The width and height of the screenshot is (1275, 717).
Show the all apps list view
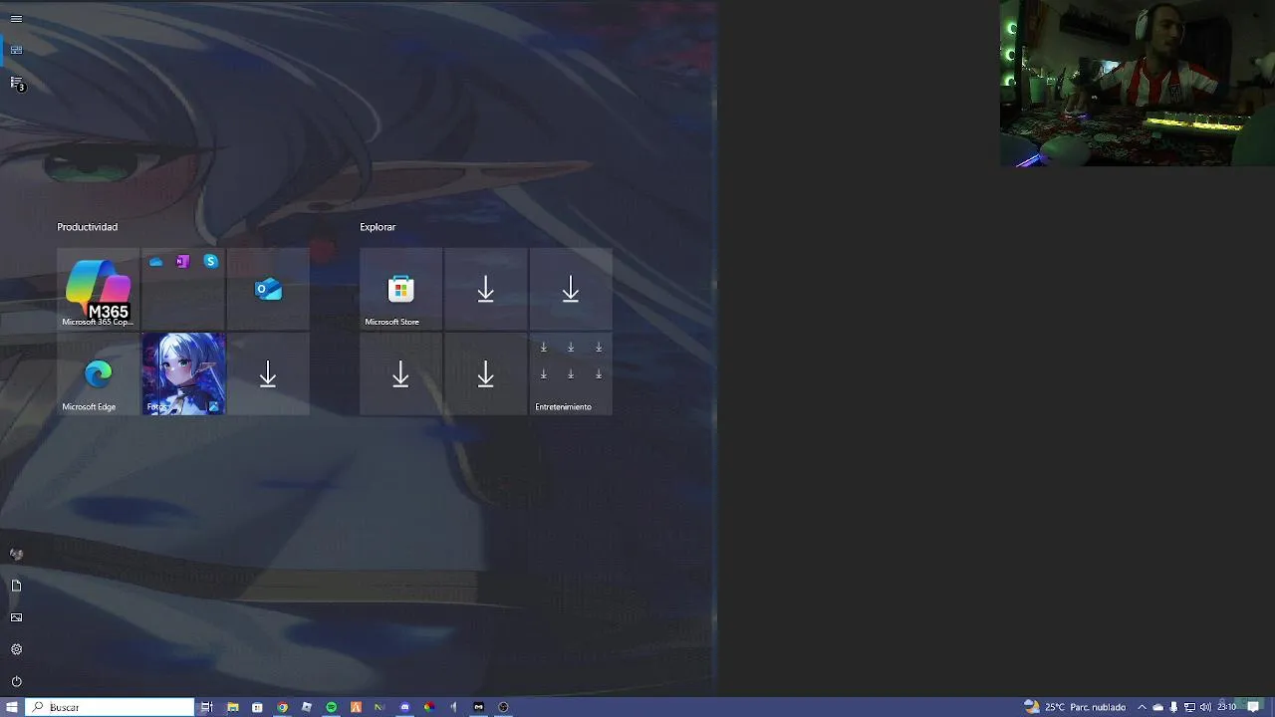coord(16,83)
